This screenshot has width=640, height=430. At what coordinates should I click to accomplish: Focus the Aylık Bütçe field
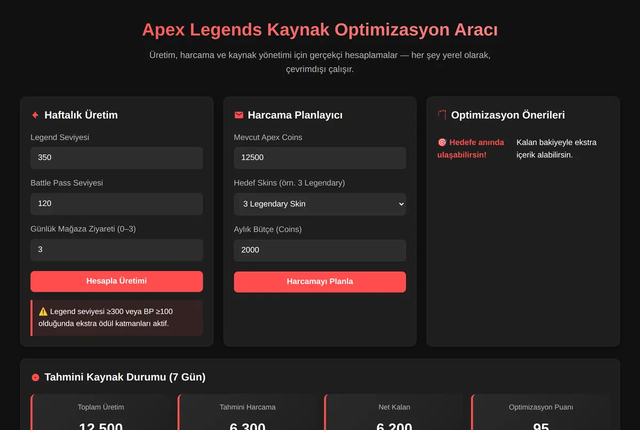click(320, 250)
